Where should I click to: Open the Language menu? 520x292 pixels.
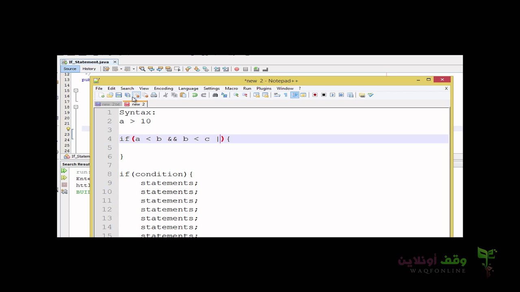pyautogui.click(x=188, y=88)
